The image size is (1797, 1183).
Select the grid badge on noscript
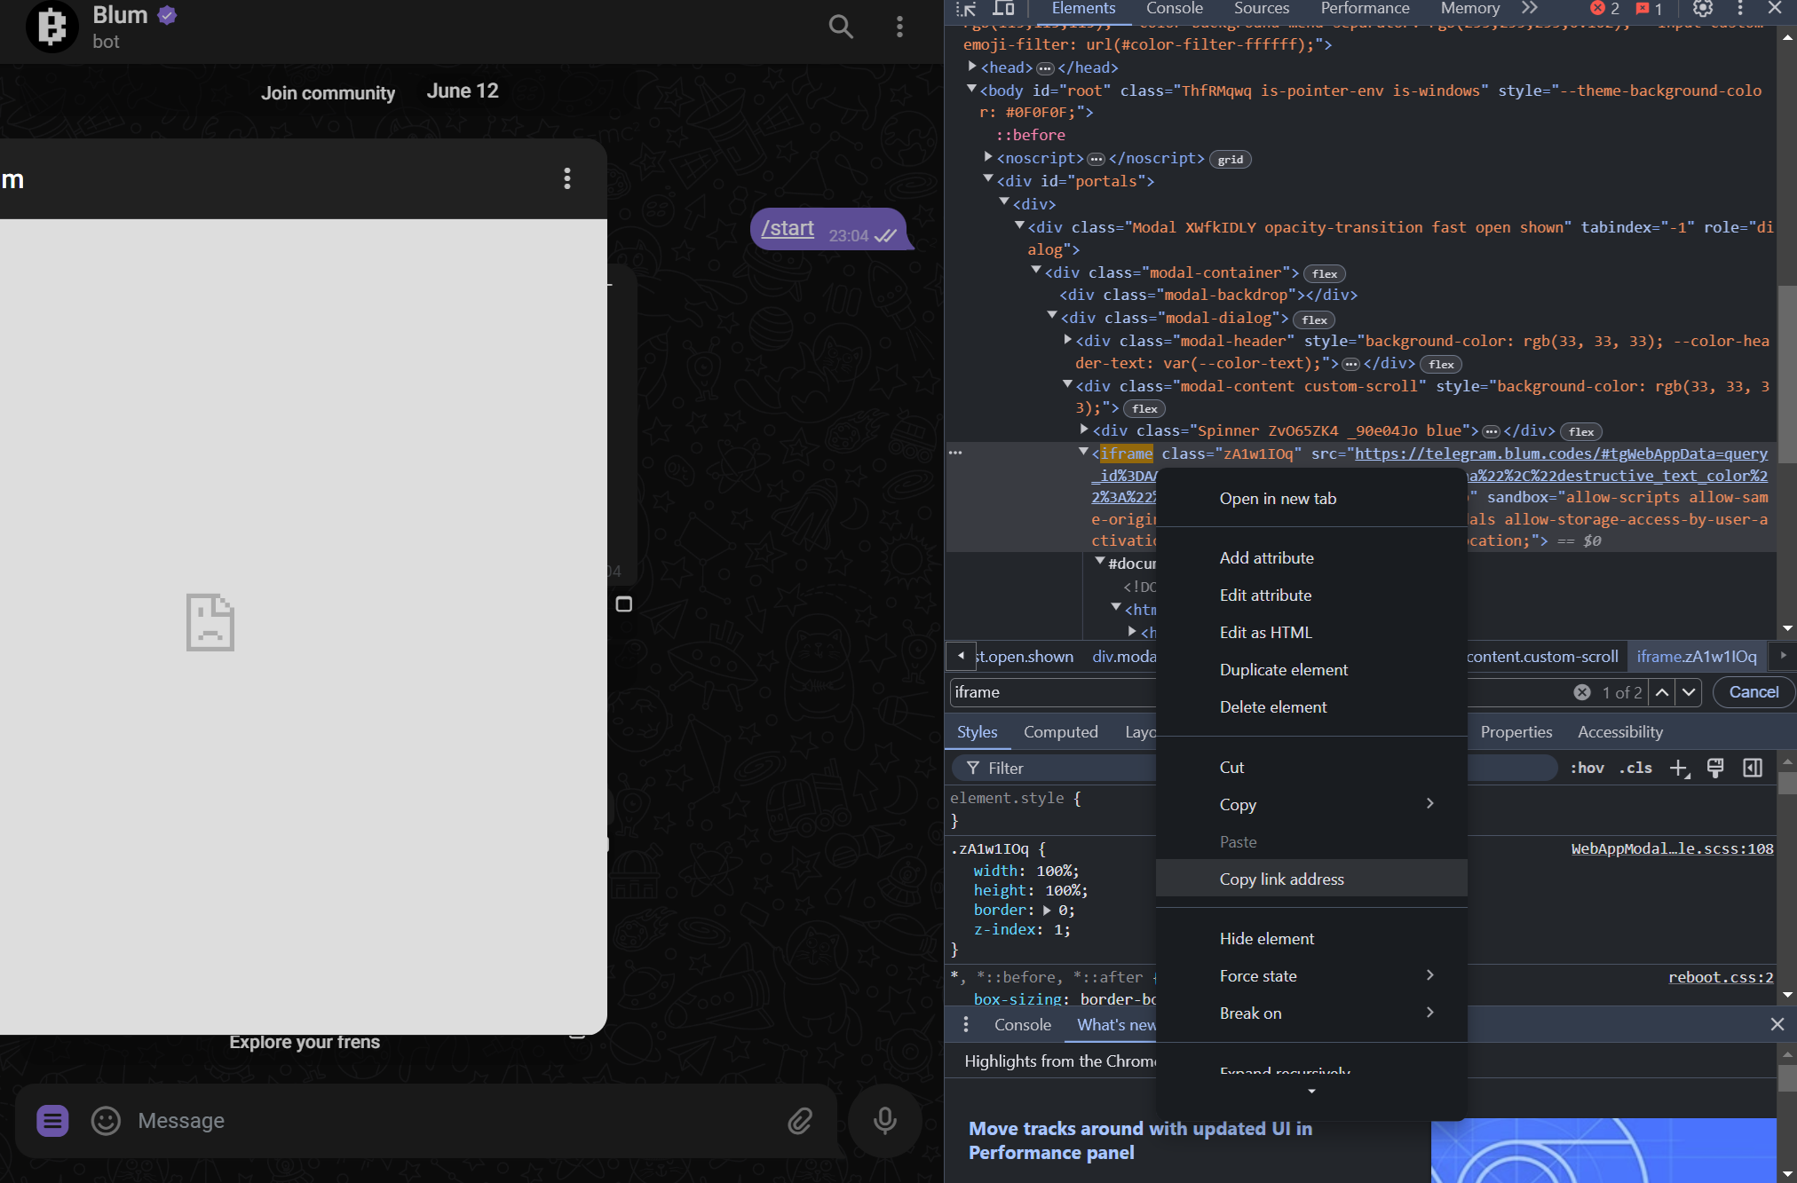(1230, 160)
